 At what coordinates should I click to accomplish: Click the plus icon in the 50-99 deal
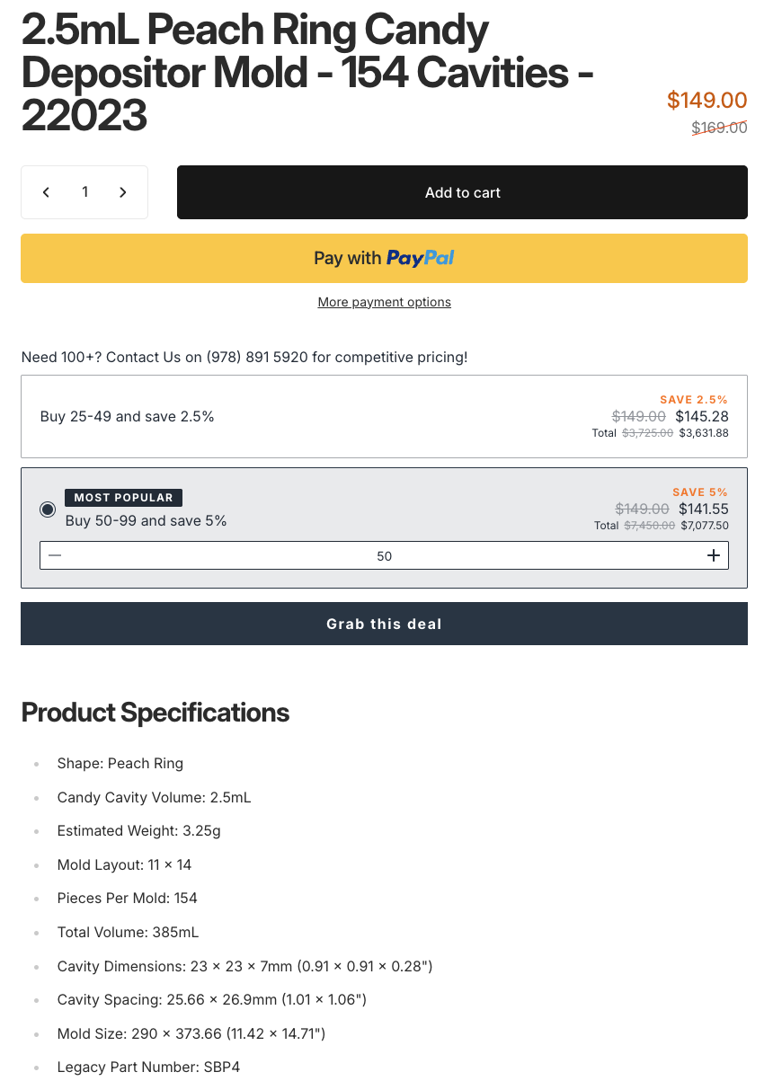click(x=714, y=555)
